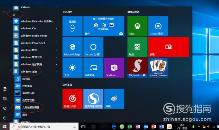This screenshot has height=130, width=219.
Task: Open 文件资源管理器 from the list
Action: click(x=35, y=108)
